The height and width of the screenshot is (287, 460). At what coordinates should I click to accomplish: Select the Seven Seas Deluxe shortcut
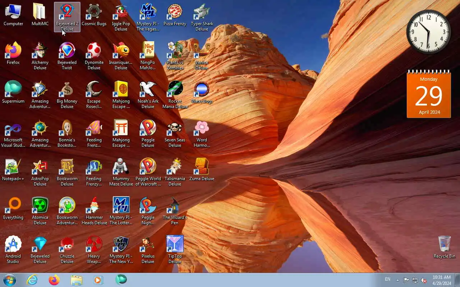pyautogui.click(x=175, y=133)
